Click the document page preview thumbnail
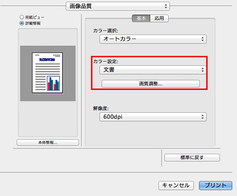Image resolution: width=237 pixels, height=196 pixels. point(47,73)
